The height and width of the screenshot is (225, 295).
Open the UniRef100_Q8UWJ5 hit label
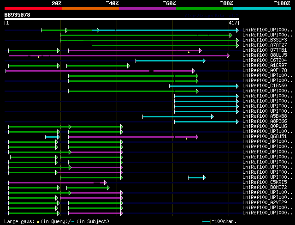point(265,55)
